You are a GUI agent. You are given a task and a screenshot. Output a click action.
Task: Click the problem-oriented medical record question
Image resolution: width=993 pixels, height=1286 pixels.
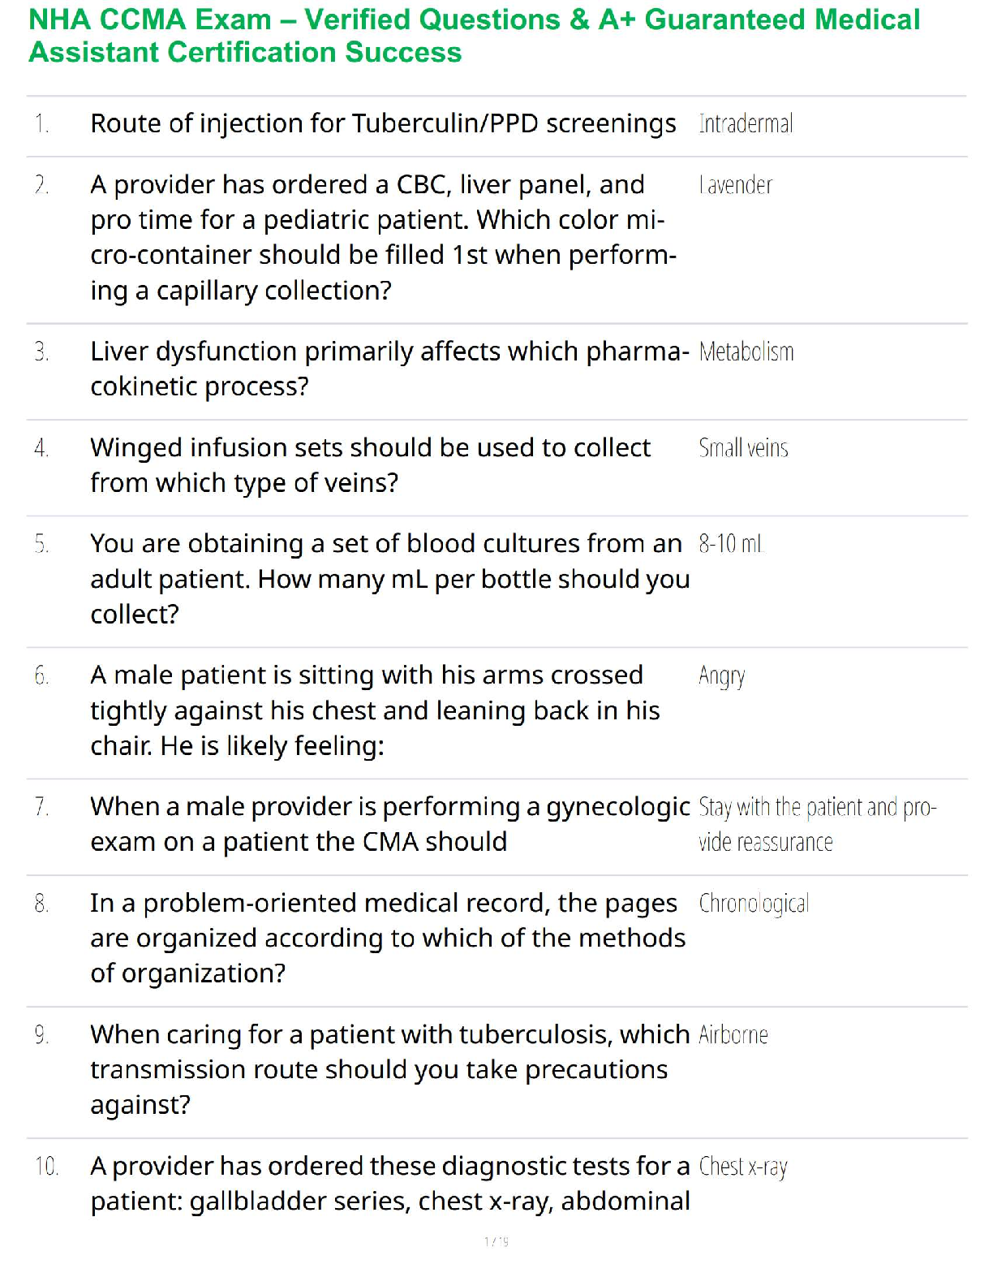pos(388,938)
